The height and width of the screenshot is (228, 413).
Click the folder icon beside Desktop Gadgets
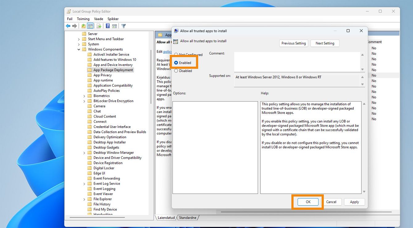(90, 147)
